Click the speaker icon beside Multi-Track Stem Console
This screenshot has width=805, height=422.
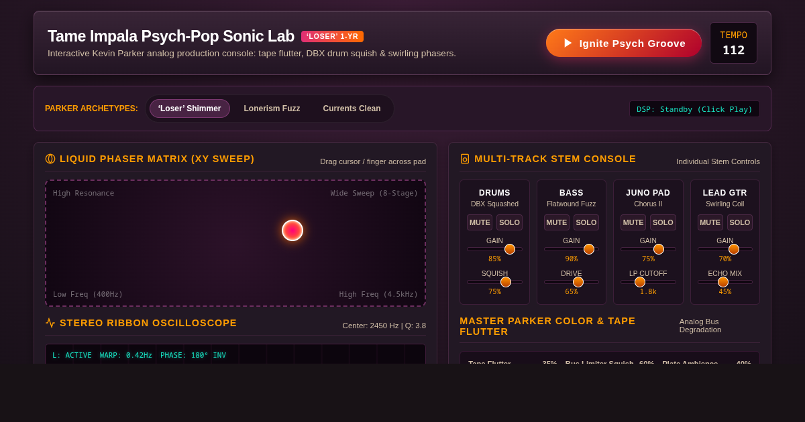(465, 159)
